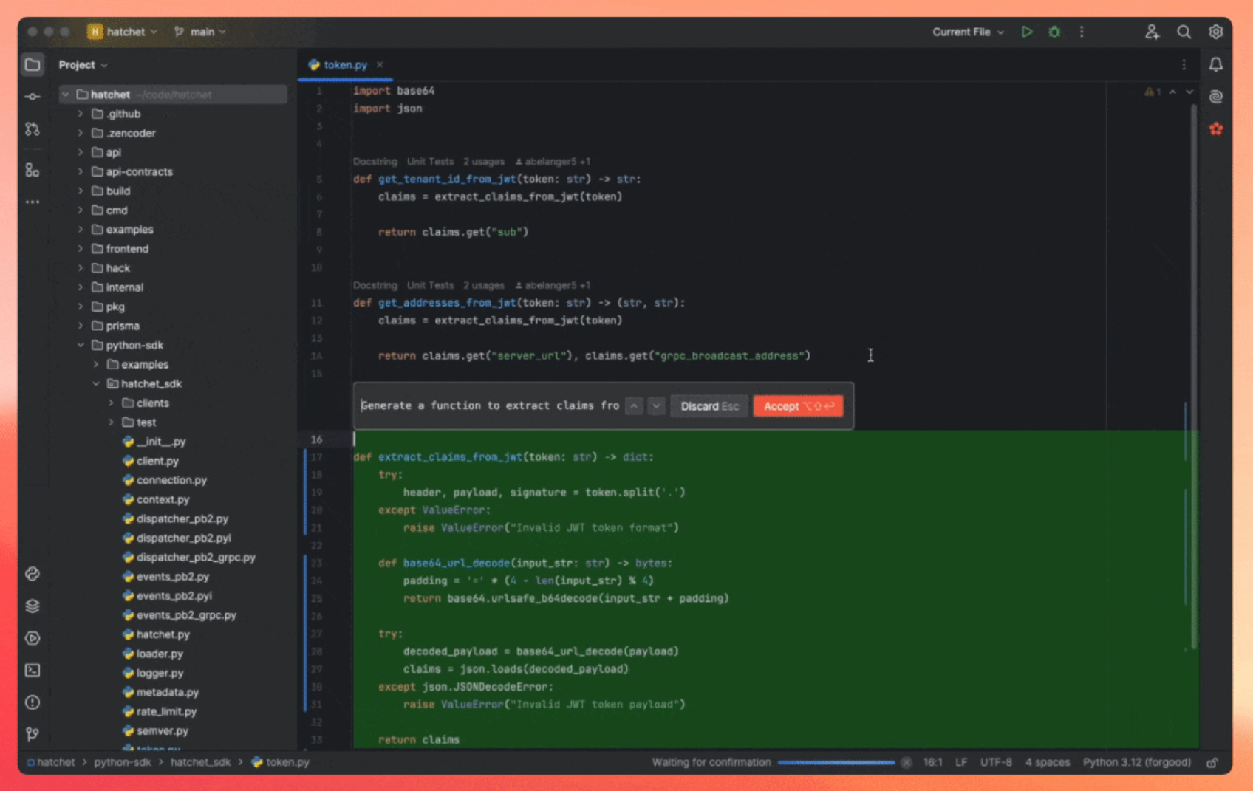The width and height of the screenshot is (1253, 791).
Task: Open the Code With Me user icon
Action: [1152, 32]
